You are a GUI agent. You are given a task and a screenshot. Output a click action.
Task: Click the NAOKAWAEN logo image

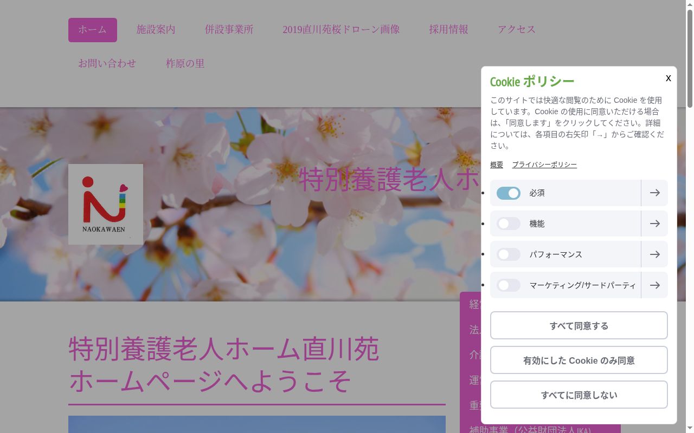point(106,204)
